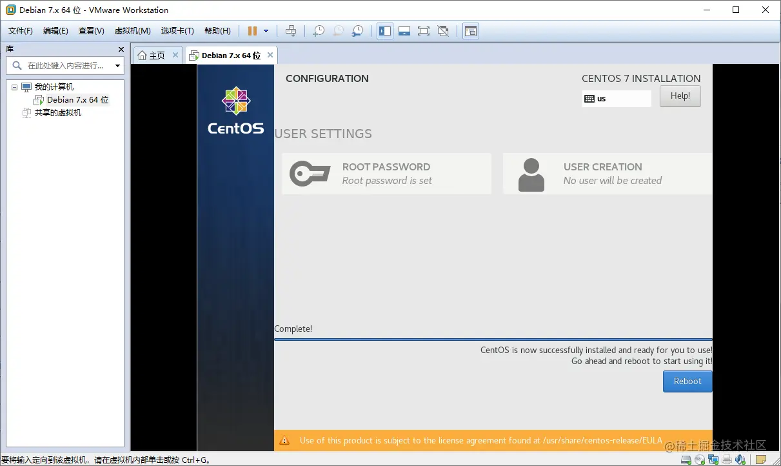Toggle the thumbnail bar view button
This screenshot has width=781, height=466.
point(404,31)
